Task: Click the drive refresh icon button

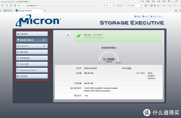Action: 68,35
